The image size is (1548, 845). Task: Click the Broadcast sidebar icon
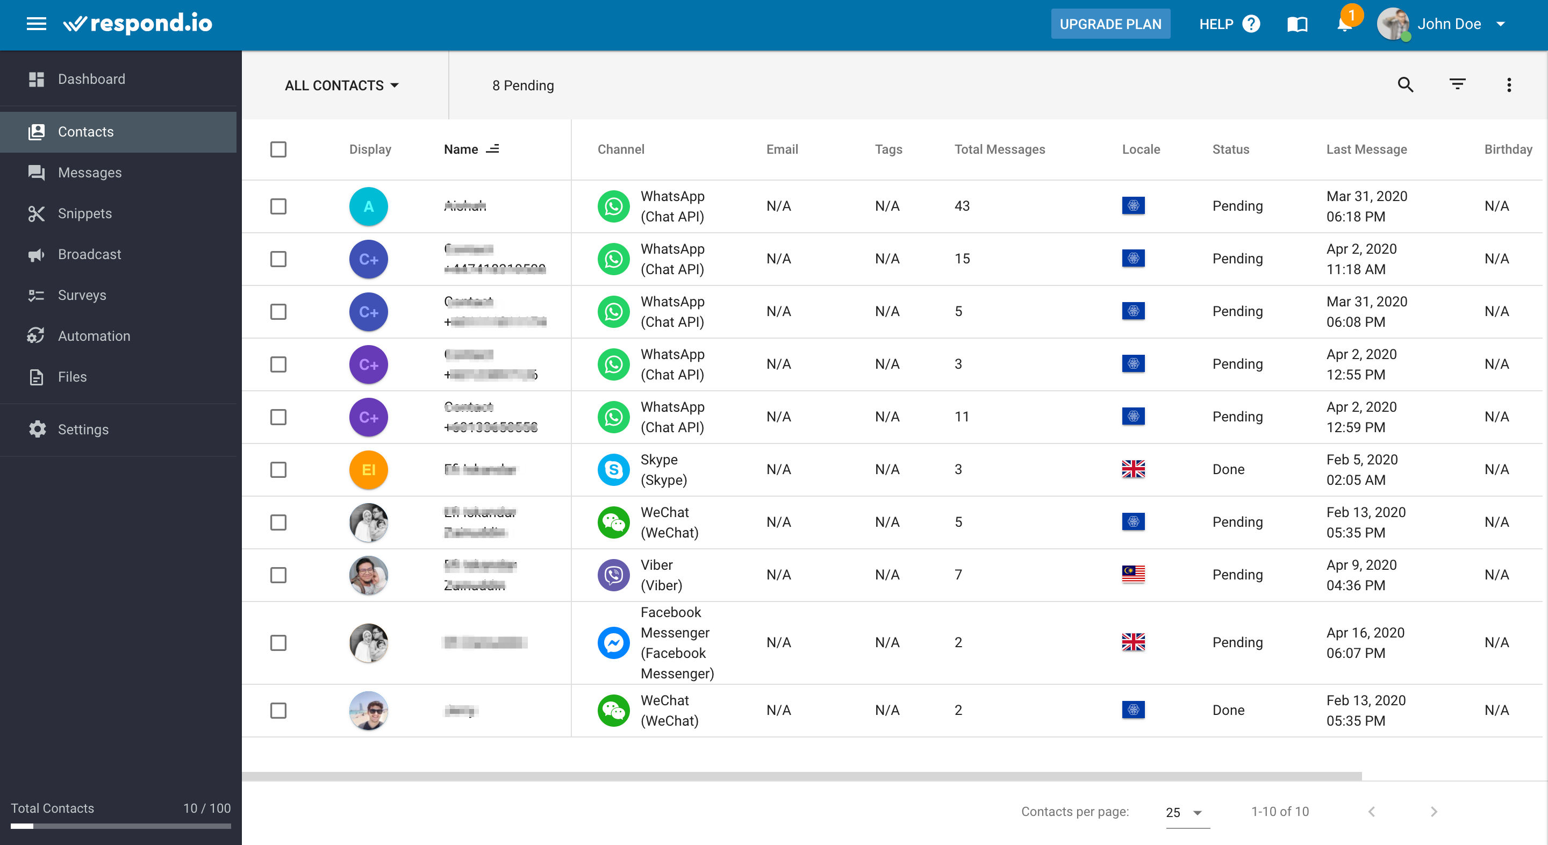pos(35,254)
